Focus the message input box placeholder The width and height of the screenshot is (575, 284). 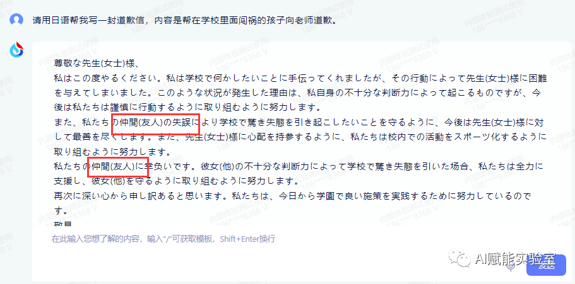pos(163,239)
